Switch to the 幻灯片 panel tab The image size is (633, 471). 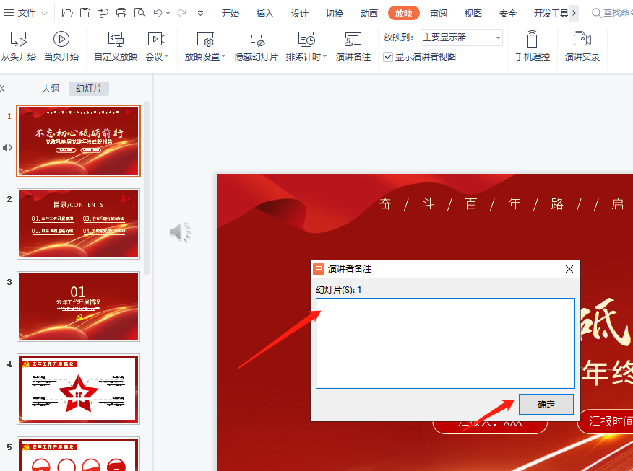[x=89, y=88]
